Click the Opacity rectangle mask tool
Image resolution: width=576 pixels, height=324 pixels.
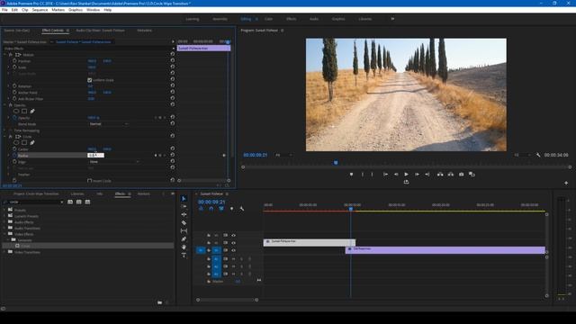coord(24,111)
